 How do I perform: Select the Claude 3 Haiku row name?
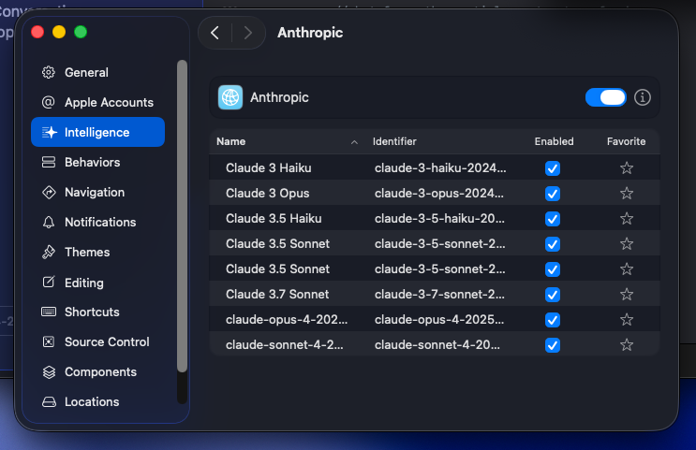pos(269,168)
